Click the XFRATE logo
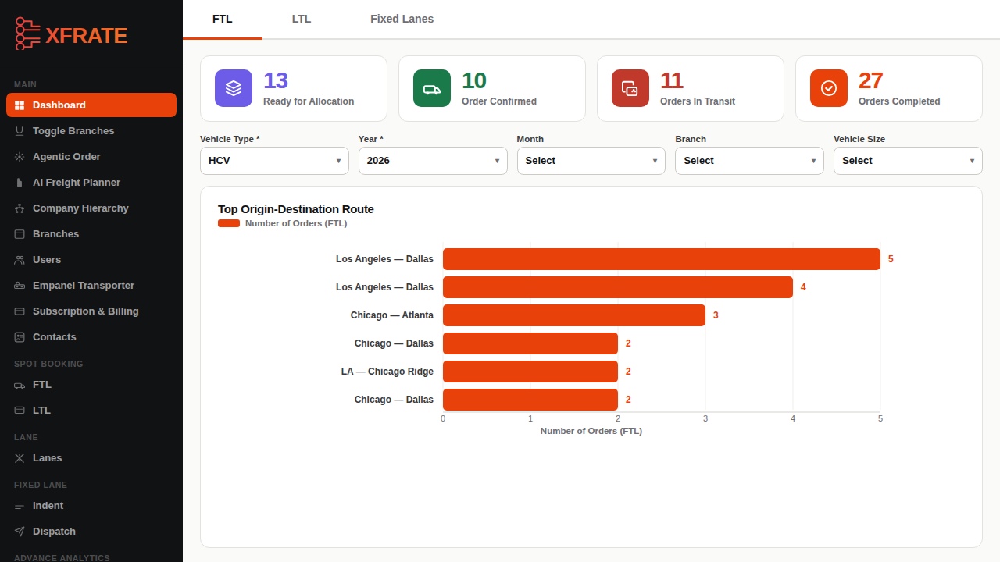Image resolution: width=1000 pixels, height=562 pixels. point(70,34)
